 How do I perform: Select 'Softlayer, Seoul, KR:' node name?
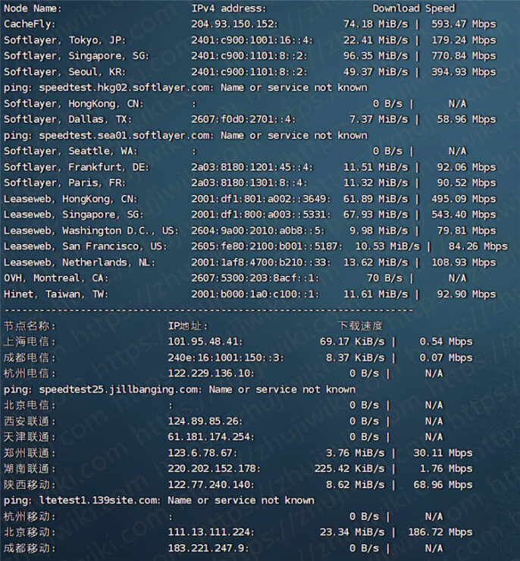(x=64, y=72)
